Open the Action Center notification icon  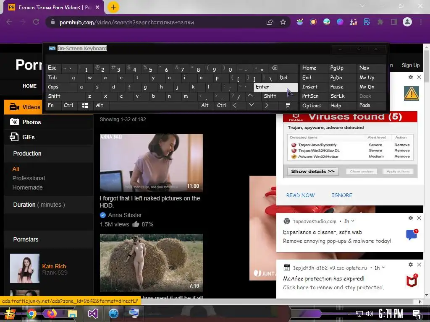coord(417,314)
